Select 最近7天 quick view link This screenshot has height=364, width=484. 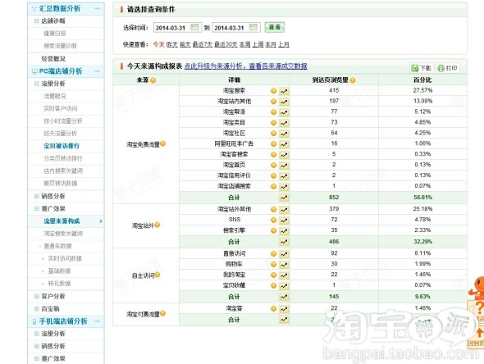[202, 44]
